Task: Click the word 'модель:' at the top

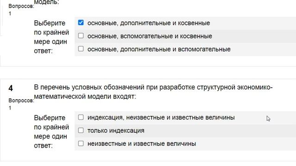Action: [46, 2]
